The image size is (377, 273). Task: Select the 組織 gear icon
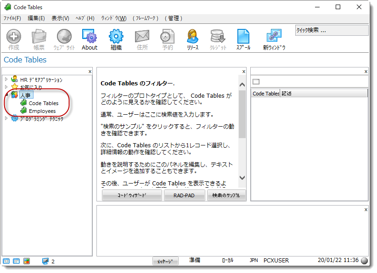pos(116,36)
